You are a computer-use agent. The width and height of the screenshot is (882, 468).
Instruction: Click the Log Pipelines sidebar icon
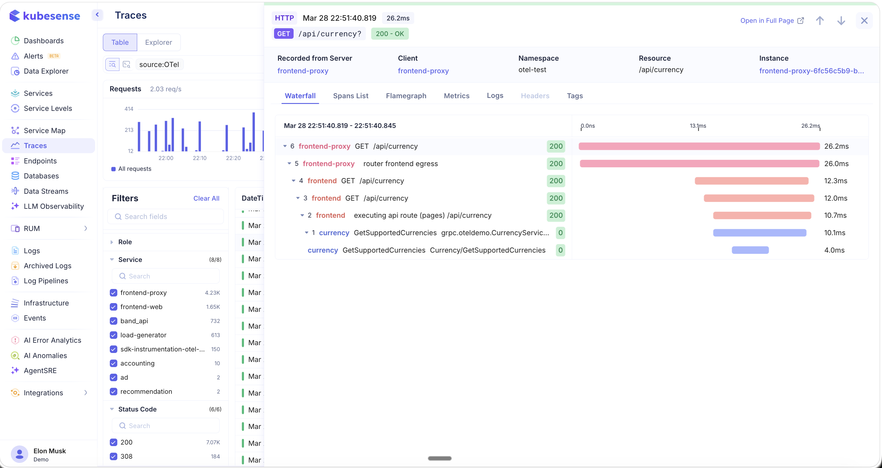point(15,281)
